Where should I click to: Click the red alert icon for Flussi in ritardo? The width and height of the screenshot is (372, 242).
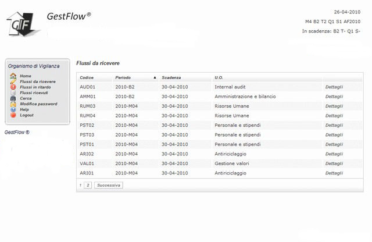coord(13,87)
